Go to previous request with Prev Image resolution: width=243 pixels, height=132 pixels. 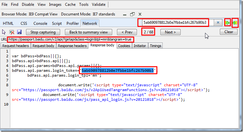tap(127, 32)
